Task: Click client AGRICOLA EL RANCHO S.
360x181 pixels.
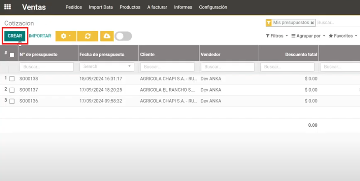Action: click(x=168, y=90)
